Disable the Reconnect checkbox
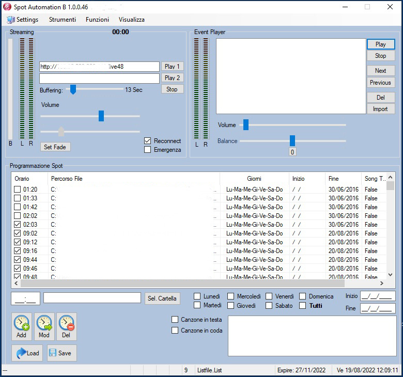Viewport: 403px width, 377px height. [148, 141]
